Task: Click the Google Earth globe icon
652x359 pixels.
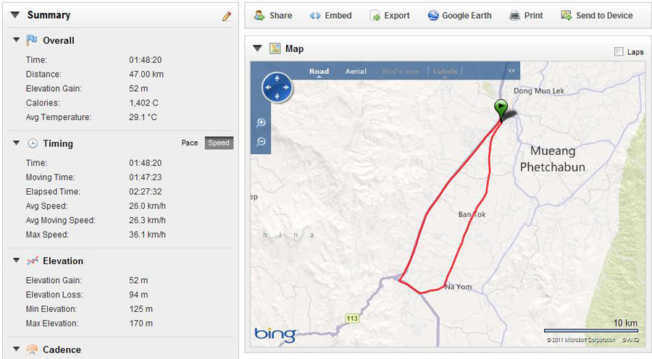Action: tap(433, 16)
